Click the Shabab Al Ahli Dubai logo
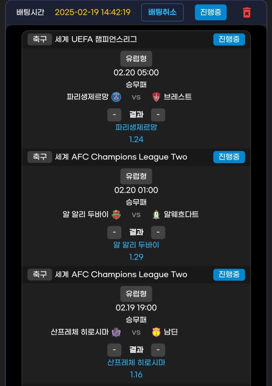Viewport: 272px width, 386px height. (116, 215)
